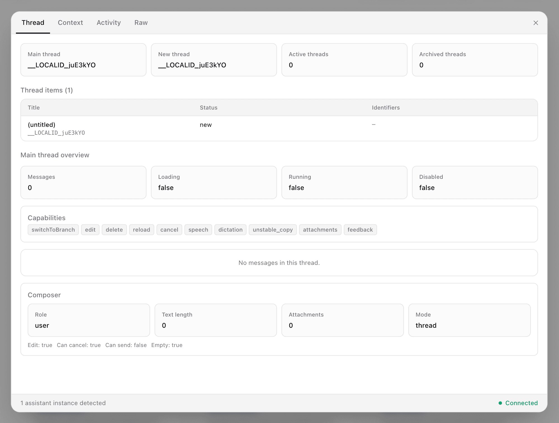The image size is (559, 423).
Task: Click the feedback capability chip
Action: click(360, 230)
